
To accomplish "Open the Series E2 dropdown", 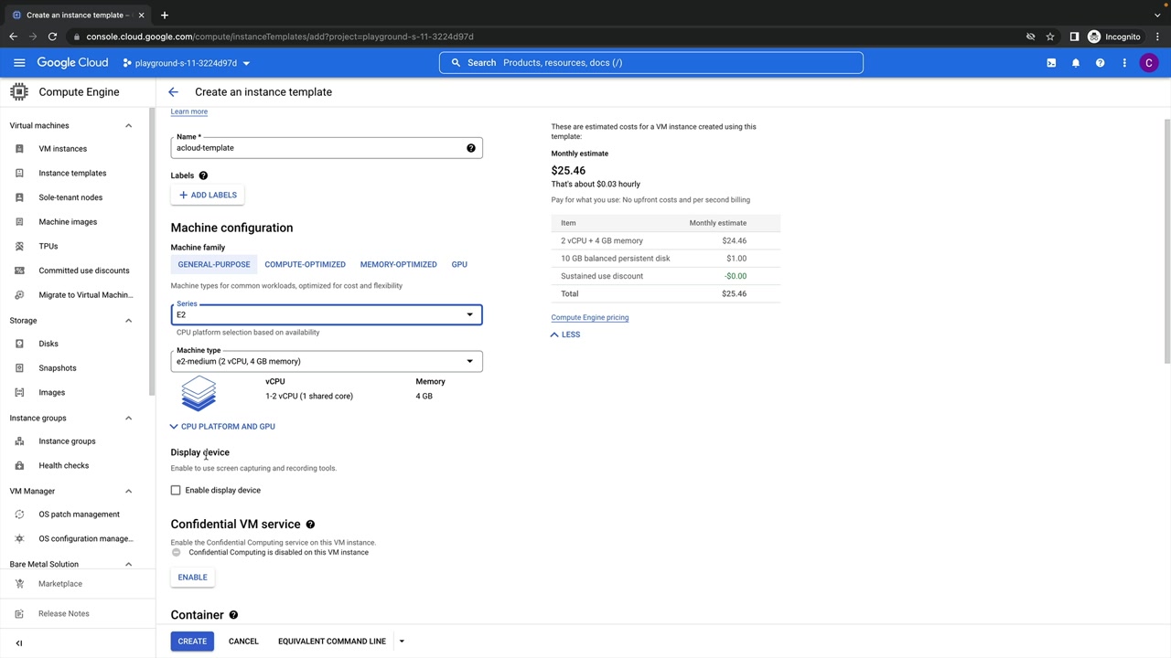I will pos(326,315).
